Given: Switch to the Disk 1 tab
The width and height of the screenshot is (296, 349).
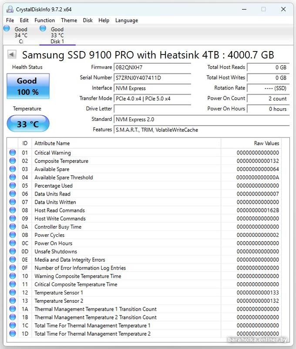Looking at the screenshot, I should tap(57, 36).
